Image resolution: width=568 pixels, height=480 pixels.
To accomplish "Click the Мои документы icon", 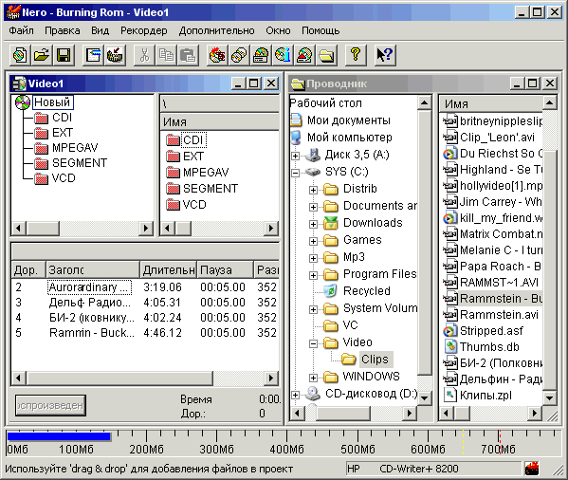I will point(296,120).
